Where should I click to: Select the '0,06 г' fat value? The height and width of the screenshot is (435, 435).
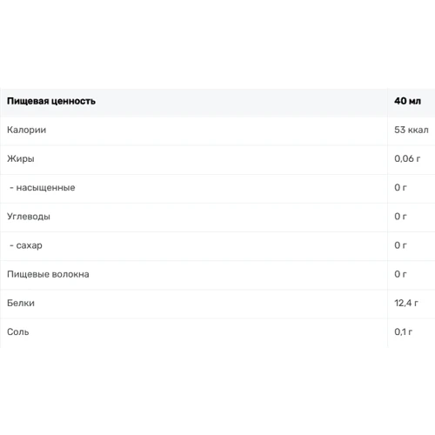coord(407,158)
